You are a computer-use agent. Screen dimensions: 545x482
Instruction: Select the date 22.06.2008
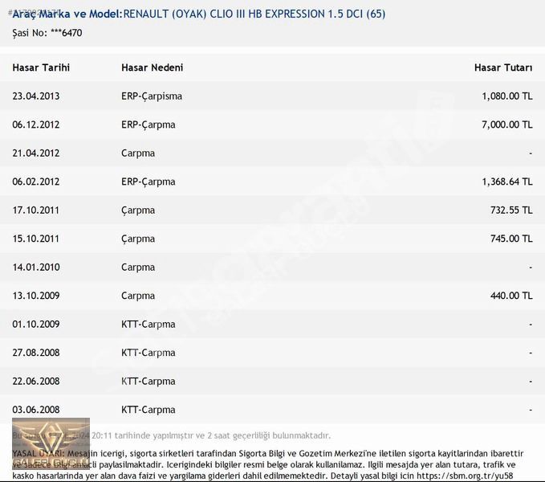pyautogui.click(x=36, y=381)
